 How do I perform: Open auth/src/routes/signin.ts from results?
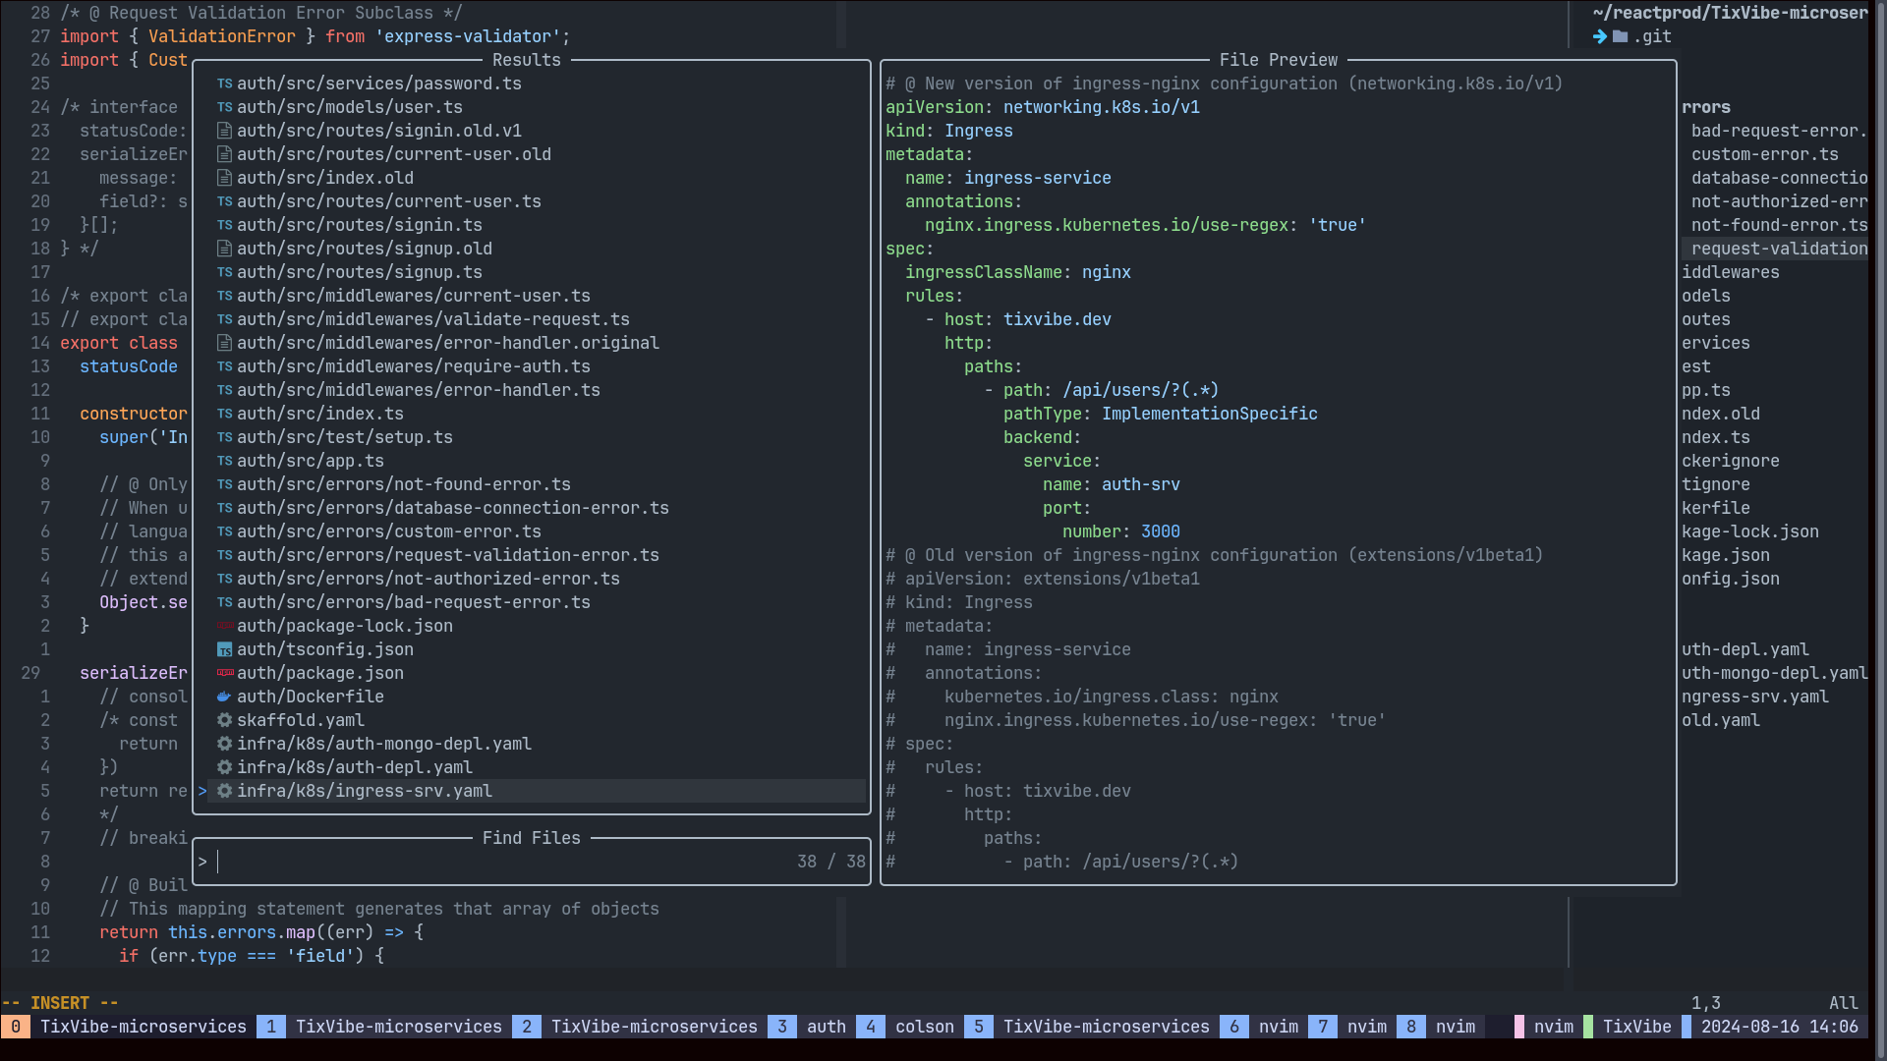359,225
